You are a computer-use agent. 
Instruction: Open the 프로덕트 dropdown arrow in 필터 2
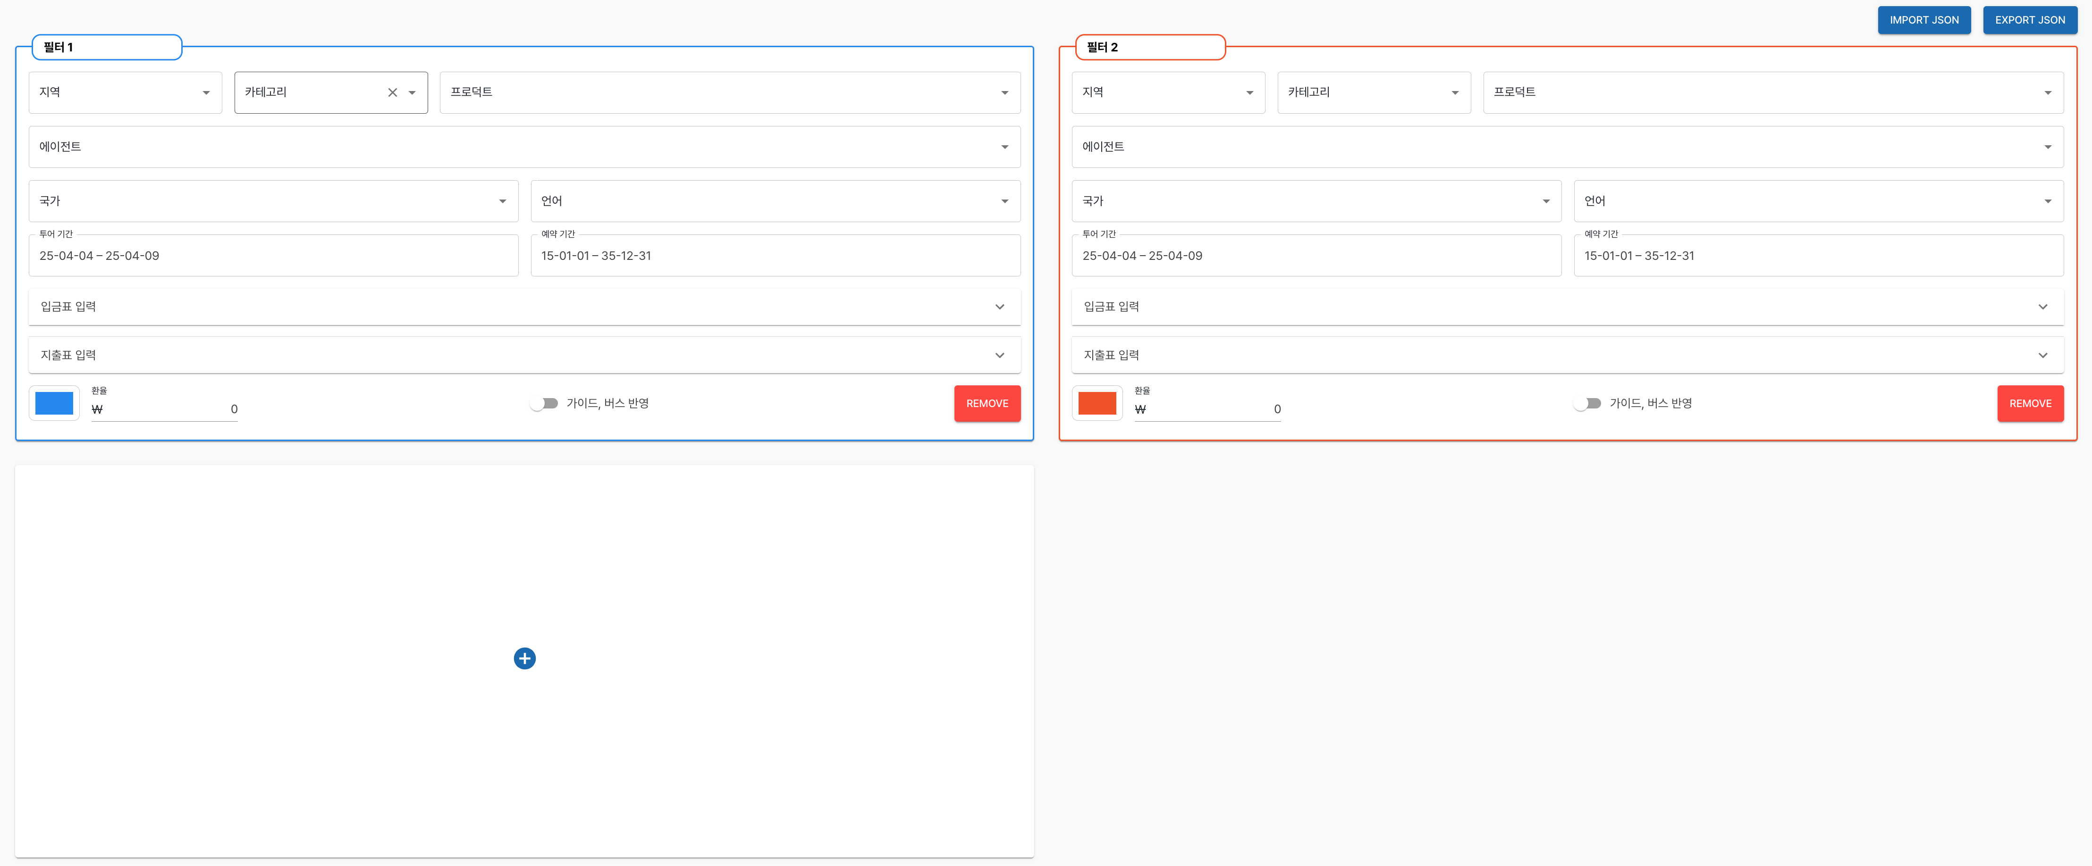(x=2047, y=92)
